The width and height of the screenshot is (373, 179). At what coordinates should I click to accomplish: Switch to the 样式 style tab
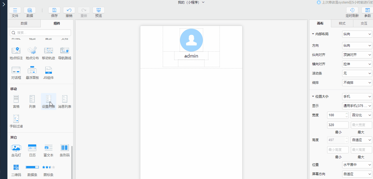point(342,23)
